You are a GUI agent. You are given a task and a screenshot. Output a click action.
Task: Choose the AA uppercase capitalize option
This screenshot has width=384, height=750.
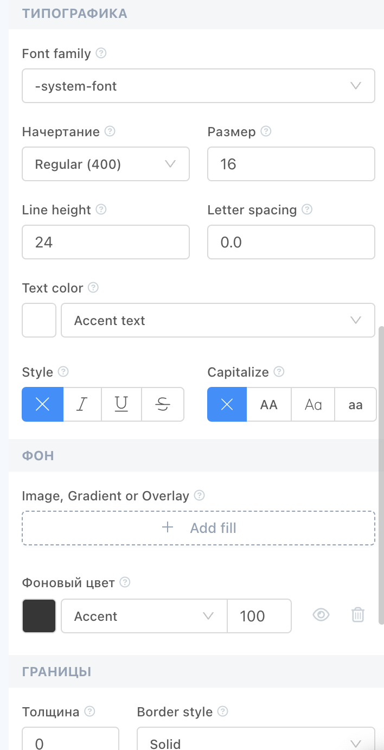tap(269, 404)
